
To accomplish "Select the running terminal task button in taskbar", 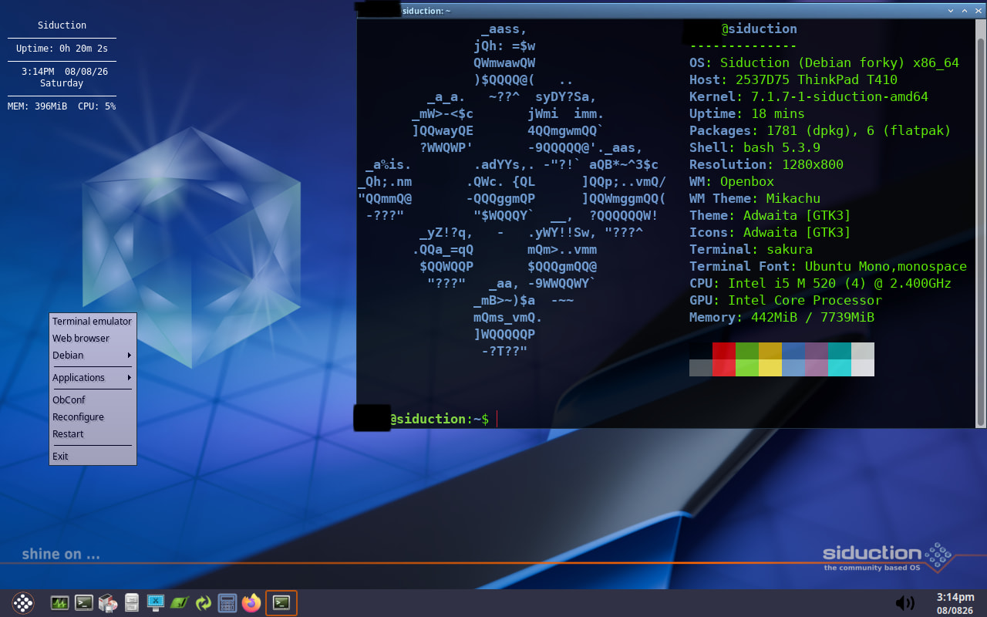I will click(x=281, y=603).
